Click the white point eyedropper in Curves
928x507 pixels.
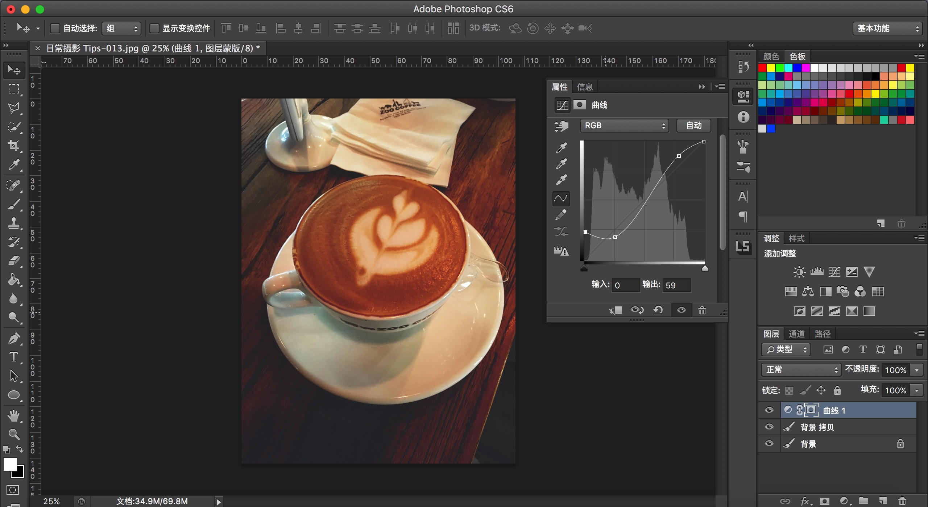point(561,180)
